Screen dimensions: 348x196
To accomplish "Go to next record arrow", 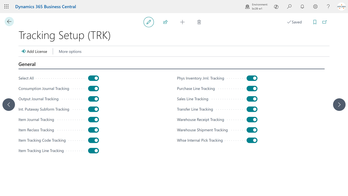I will click(339, 105).
